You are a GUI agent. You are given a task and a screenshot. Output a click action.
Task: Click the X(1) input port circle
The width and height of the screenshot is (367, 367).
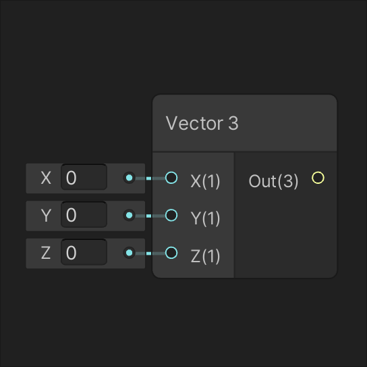pyautogui.click(x=171, y=178)
